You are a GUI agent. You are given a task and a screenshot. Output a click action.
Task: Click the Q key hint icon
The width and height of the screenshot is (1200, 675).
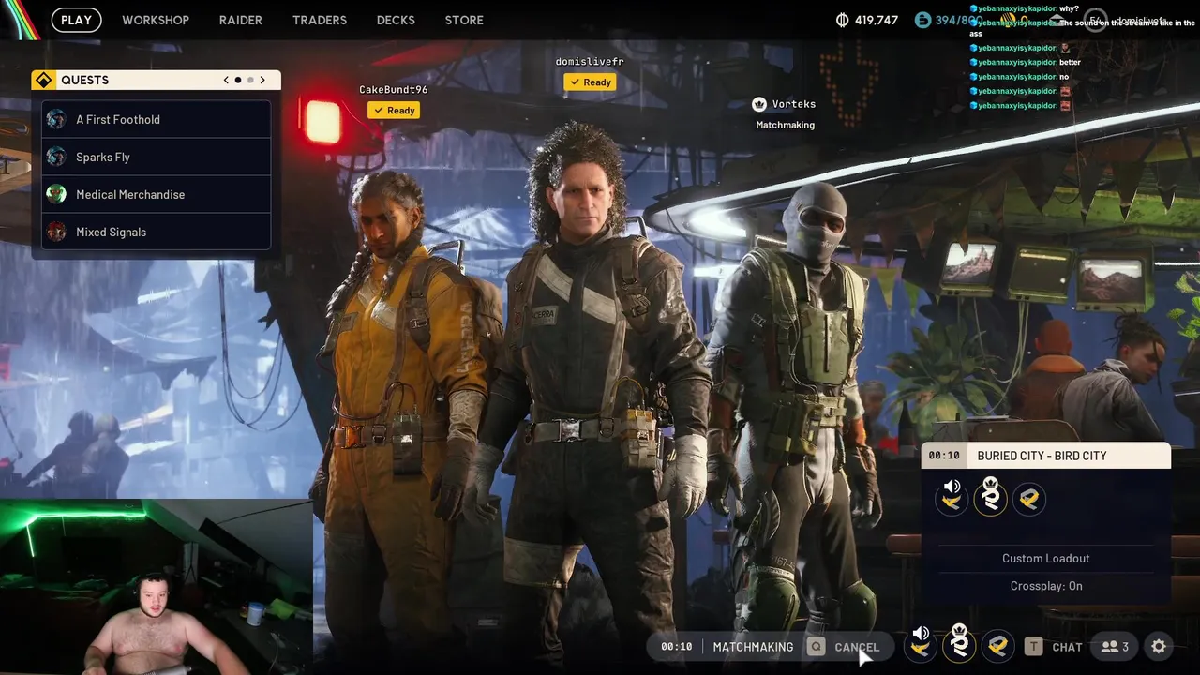pyautogui.click(x=817, y=647)
